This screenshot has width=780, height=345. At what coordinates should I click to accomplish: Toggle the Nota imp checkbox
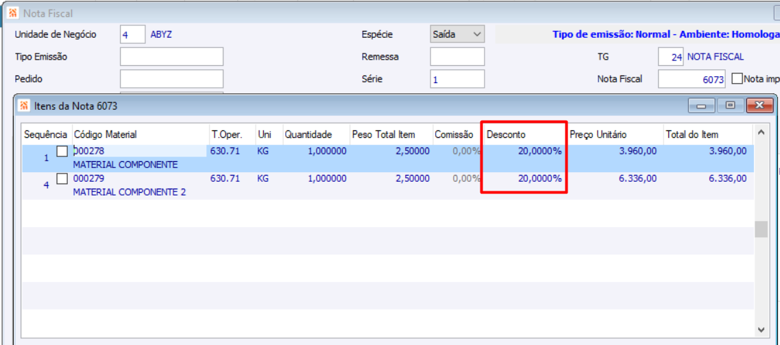point(737,78)
